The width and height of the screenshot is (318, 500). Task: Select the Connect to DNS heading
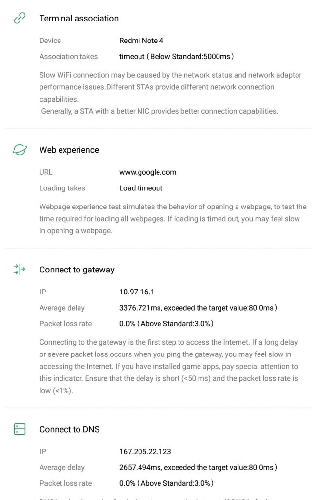click(x=69, y=429)
